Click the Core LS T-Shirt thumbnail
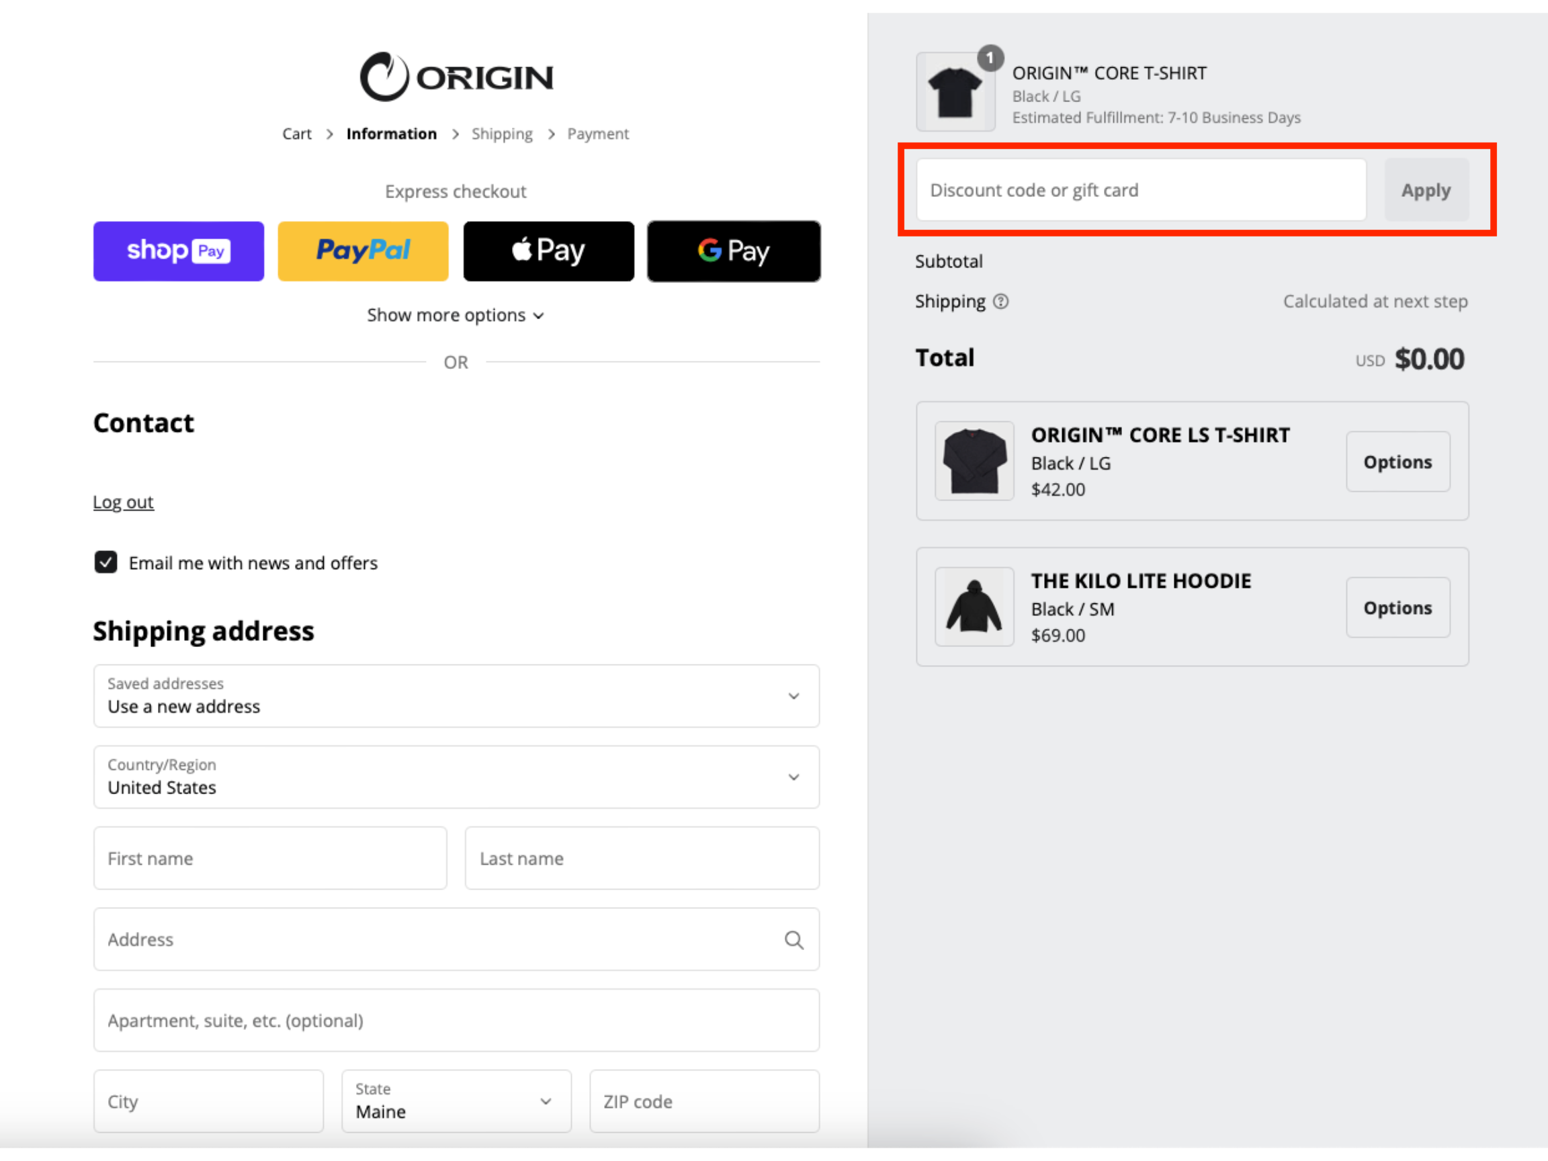 974,460
